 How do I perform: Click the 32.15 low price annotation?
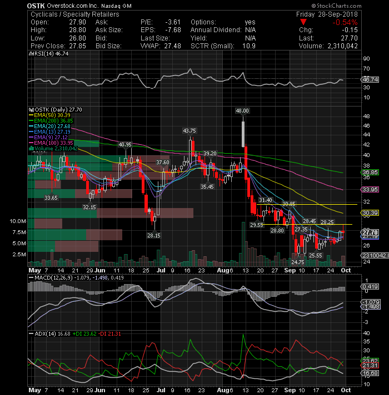click(x=89, y=207)
